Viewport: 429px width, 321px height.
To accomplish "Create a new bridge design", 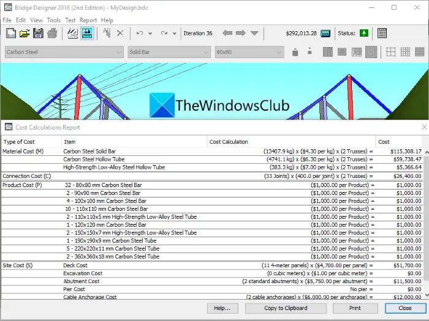I will tap(10, 33).
